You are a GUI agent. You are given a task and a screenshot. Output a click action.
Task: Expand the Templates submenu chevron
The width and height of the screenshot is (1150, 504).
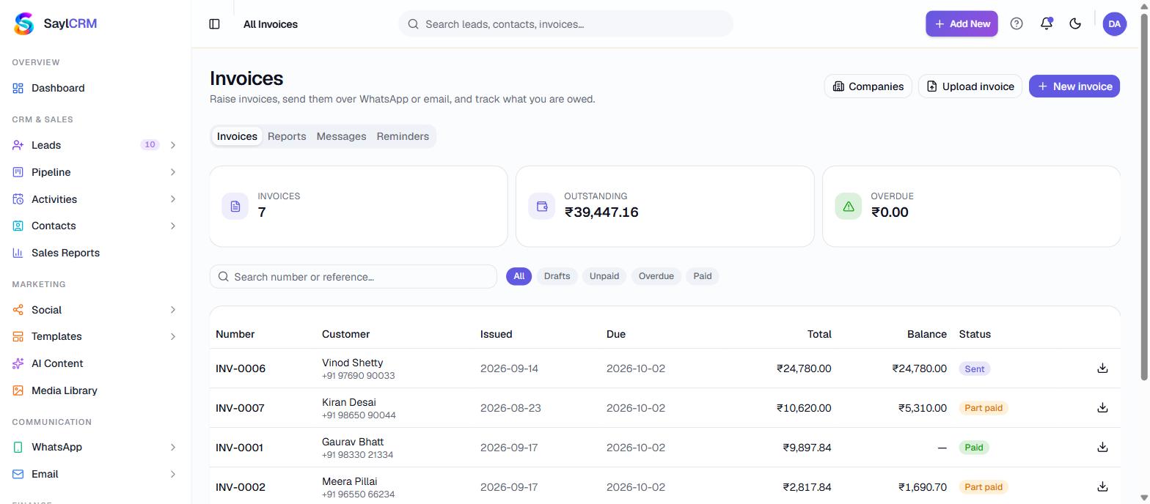173,336
